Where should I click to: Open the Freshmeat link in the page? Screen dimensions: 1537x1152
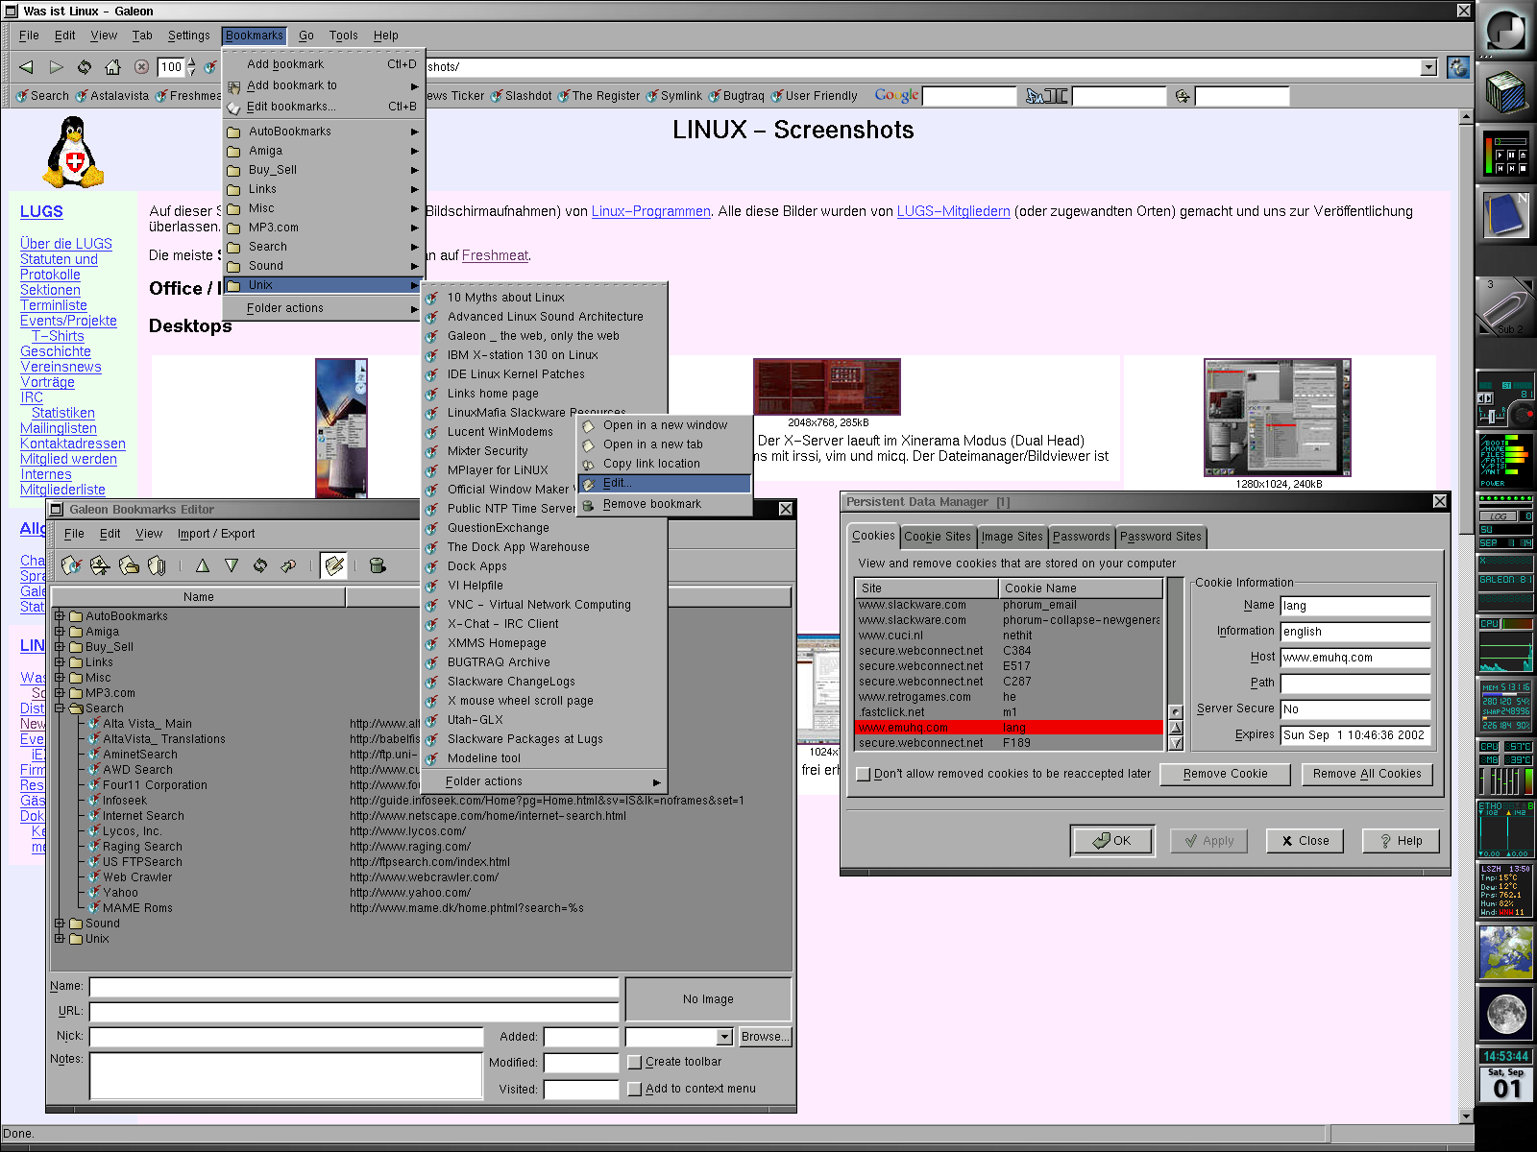(495, 255)
